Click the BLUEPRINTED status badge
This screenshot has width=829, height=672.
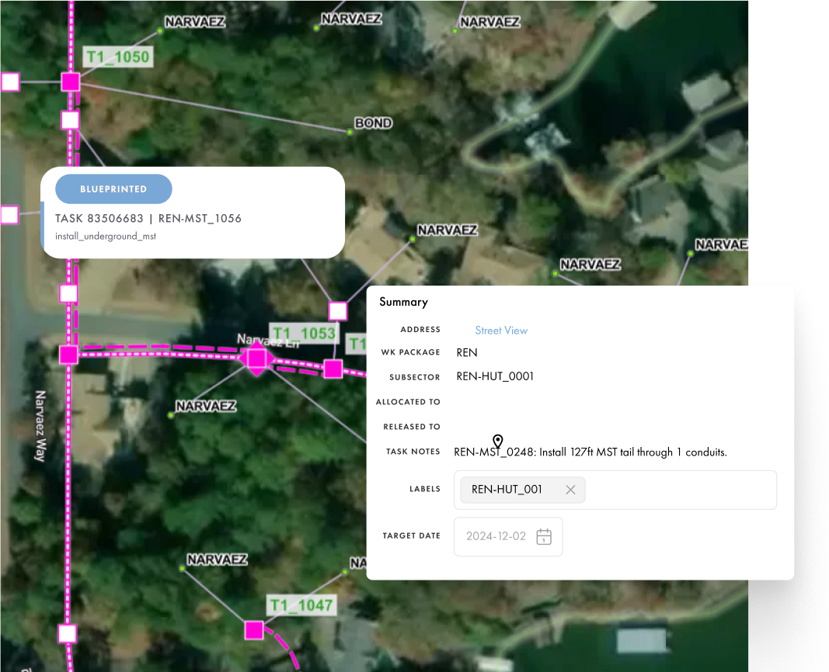(113, 189)
